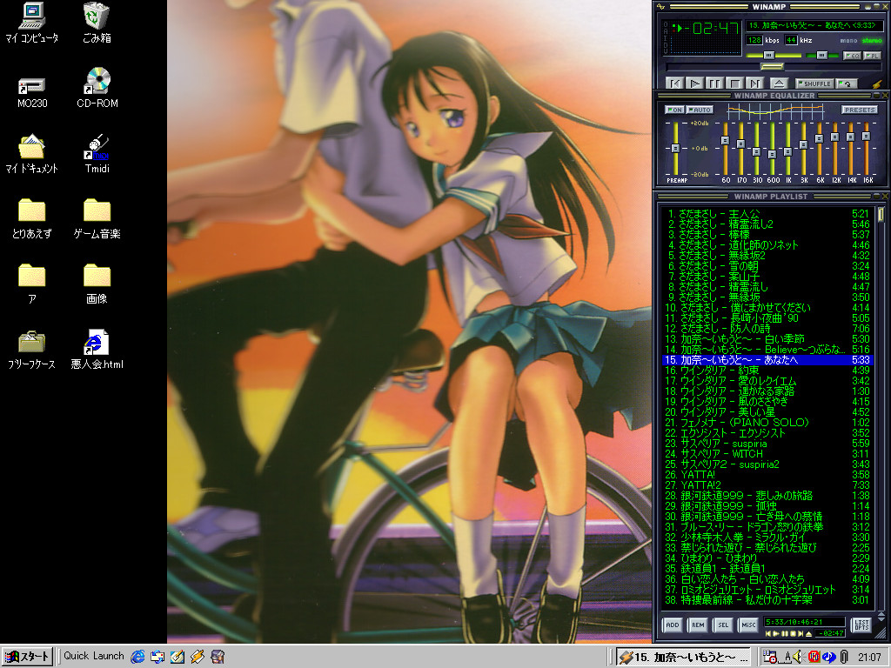Select playlist track 21. フェノメナ (PIANO SOLO)

pyautogui.click(x=767, y=422)
